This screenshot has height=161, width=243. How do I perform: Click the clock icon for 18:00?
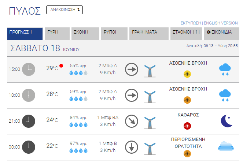29,95
